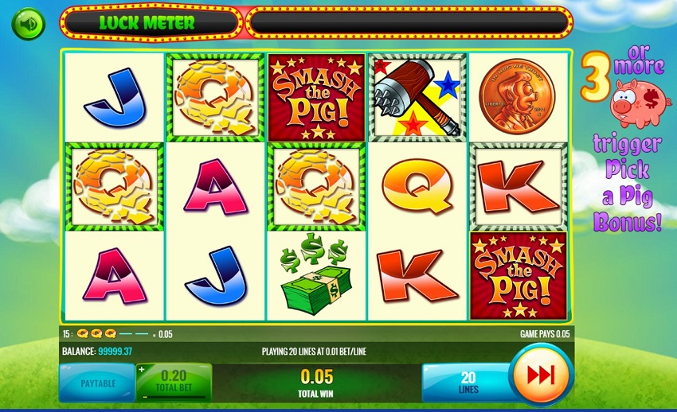Click the pink A in second reel

(x=215, y=187)
